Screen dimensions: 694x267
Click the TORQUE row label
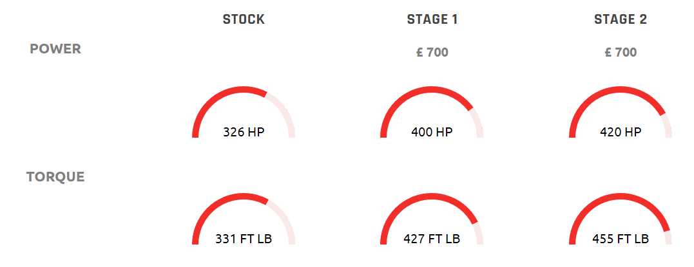point(55,177)
